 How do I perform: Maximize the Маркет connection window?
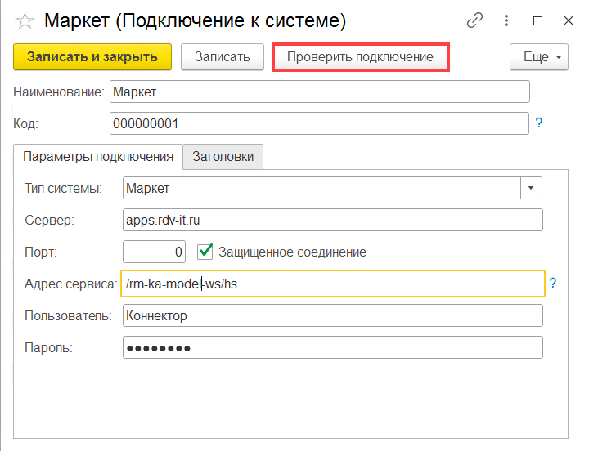(537, 20)
